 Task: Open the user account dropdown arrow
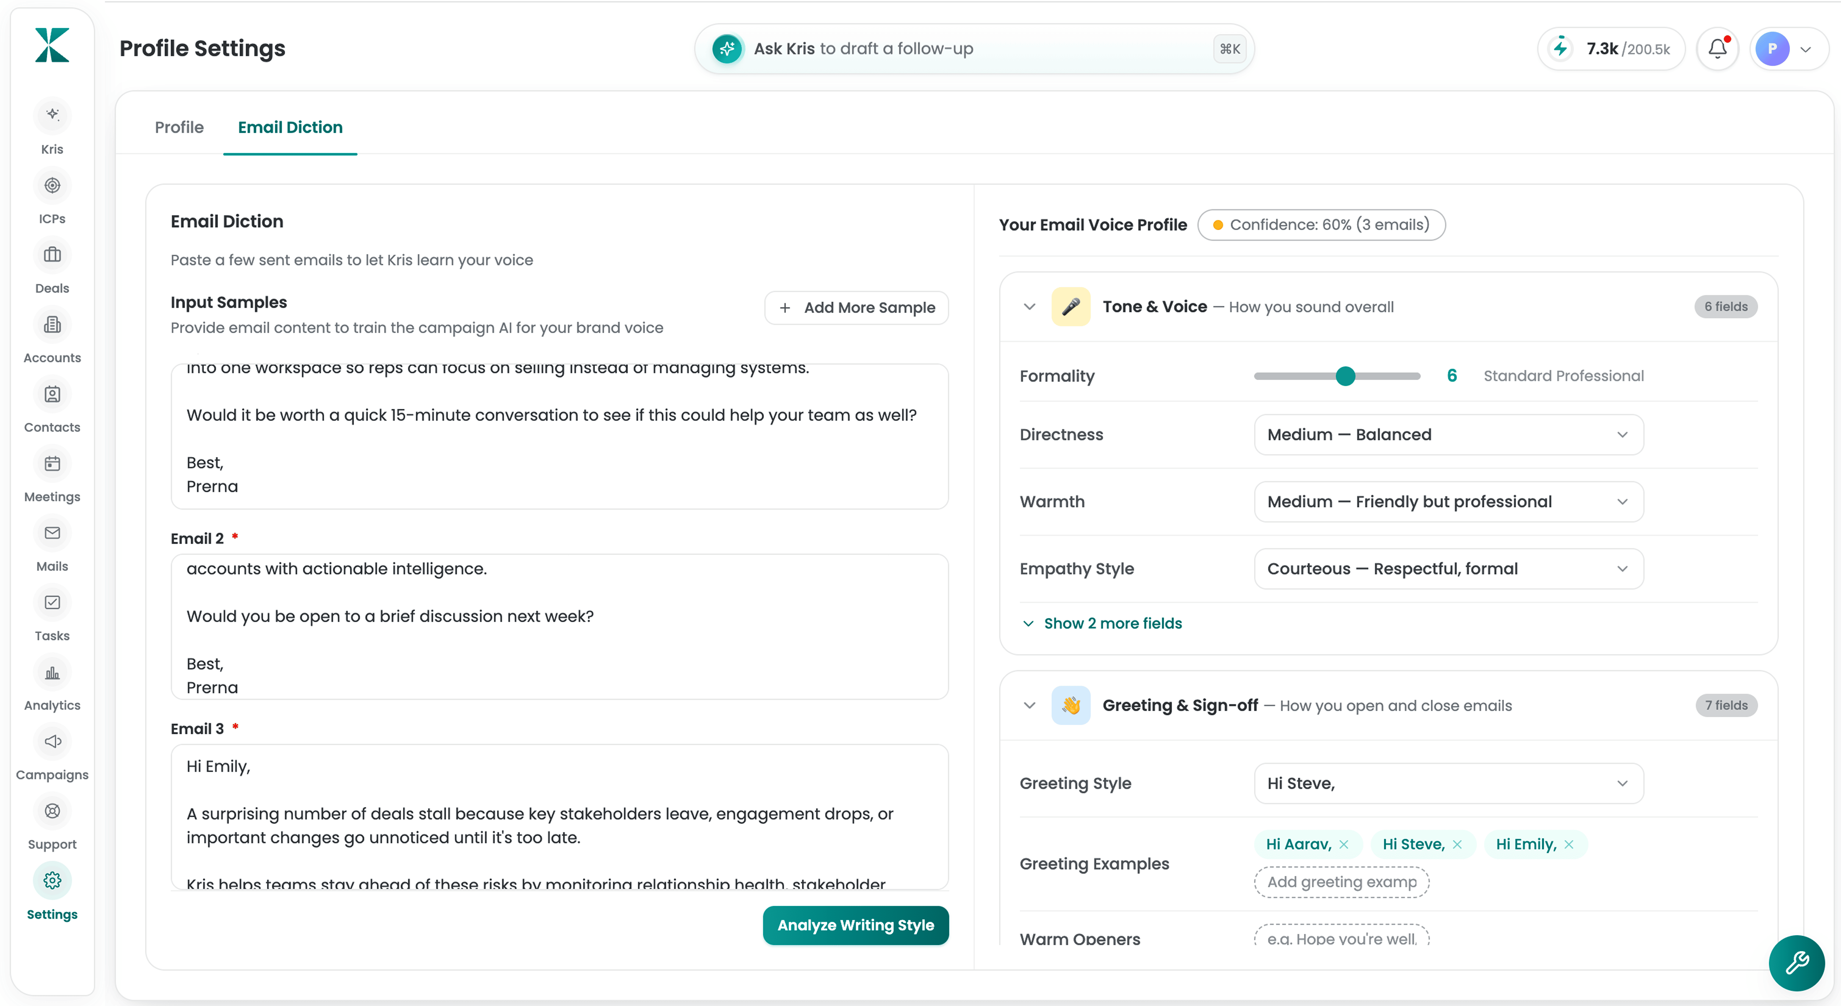coord(1806,49)
